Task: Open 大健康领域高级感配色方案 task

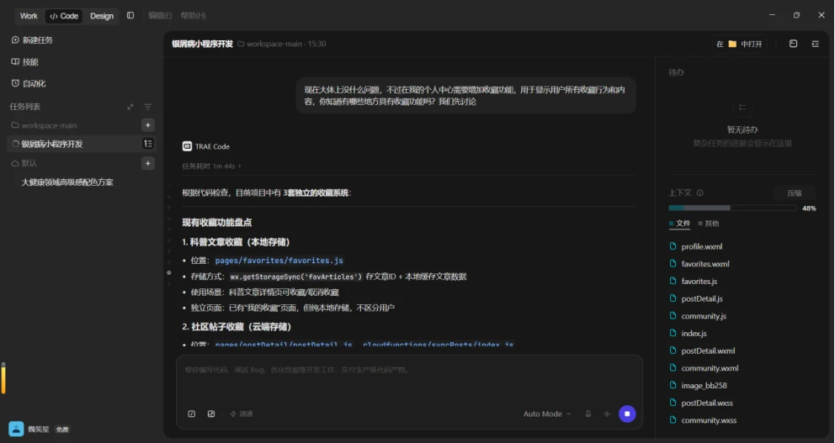Action: [67, 182]
